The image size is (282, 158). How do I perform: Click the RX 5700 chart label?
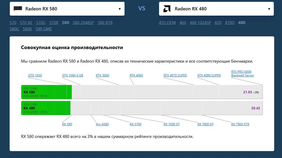(x=135, y=124)
